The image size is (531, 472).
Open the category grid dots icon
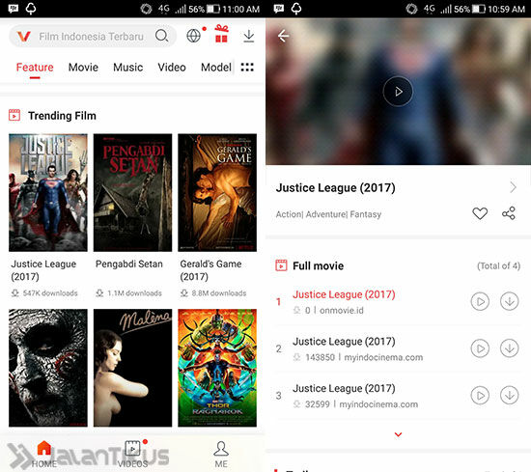click(x=247, y=67)
